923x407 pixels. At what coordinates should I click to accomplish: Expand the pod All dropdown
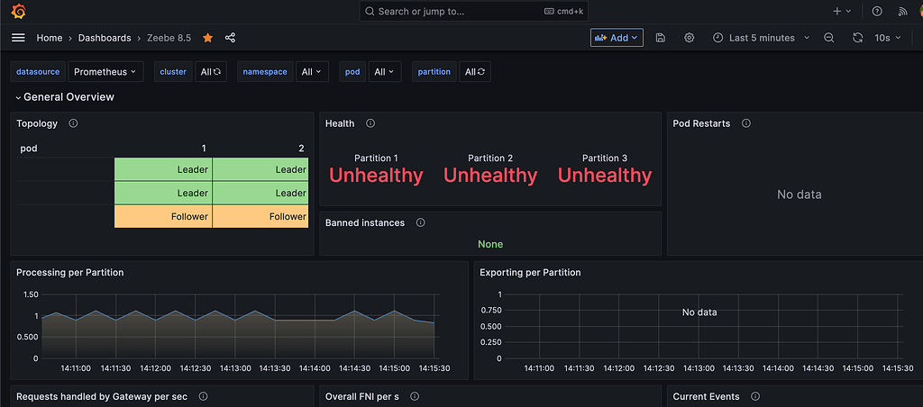click(385, 72)
